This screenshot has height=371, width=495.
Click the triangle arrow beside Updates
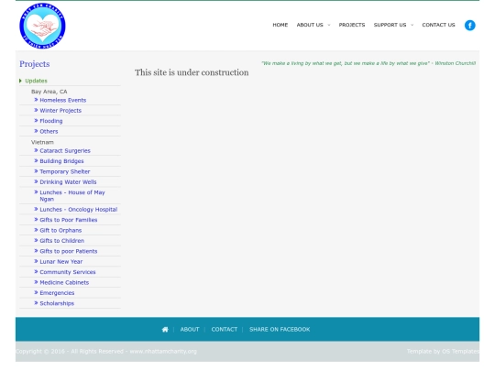(x=20, y=81)
